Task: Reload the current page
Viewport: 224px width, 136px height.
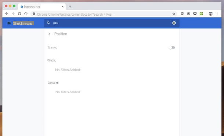Action: pos(19,14)
